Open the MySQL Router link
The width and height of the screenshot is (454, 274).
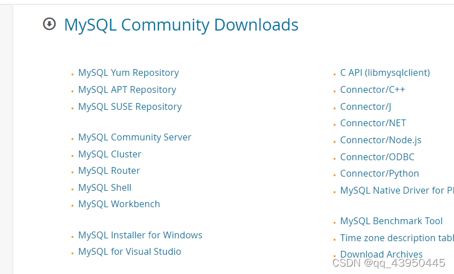click(x=109, y=170)
